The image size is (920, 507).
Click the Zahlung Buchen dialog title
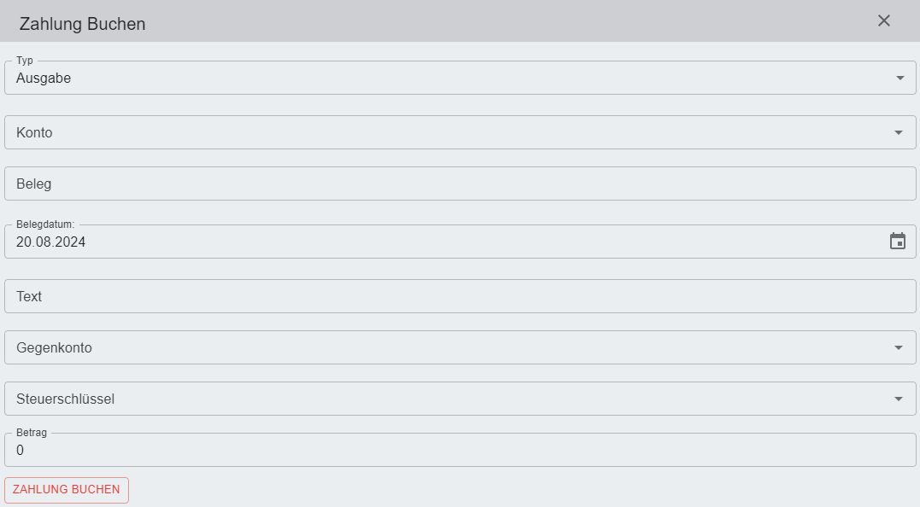pyautogui.click(x=83, y=24)
